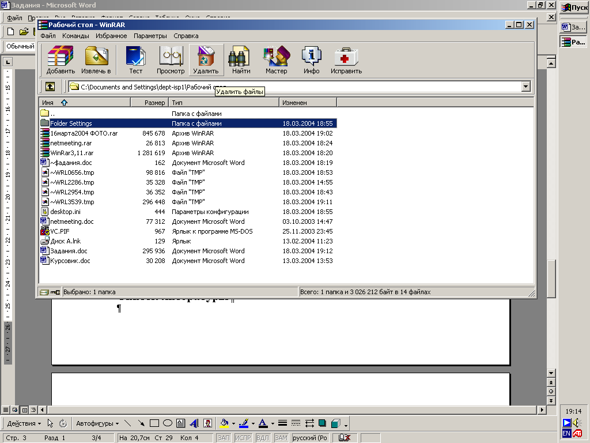Sort files by Размер column header

(x=149, y=103)
